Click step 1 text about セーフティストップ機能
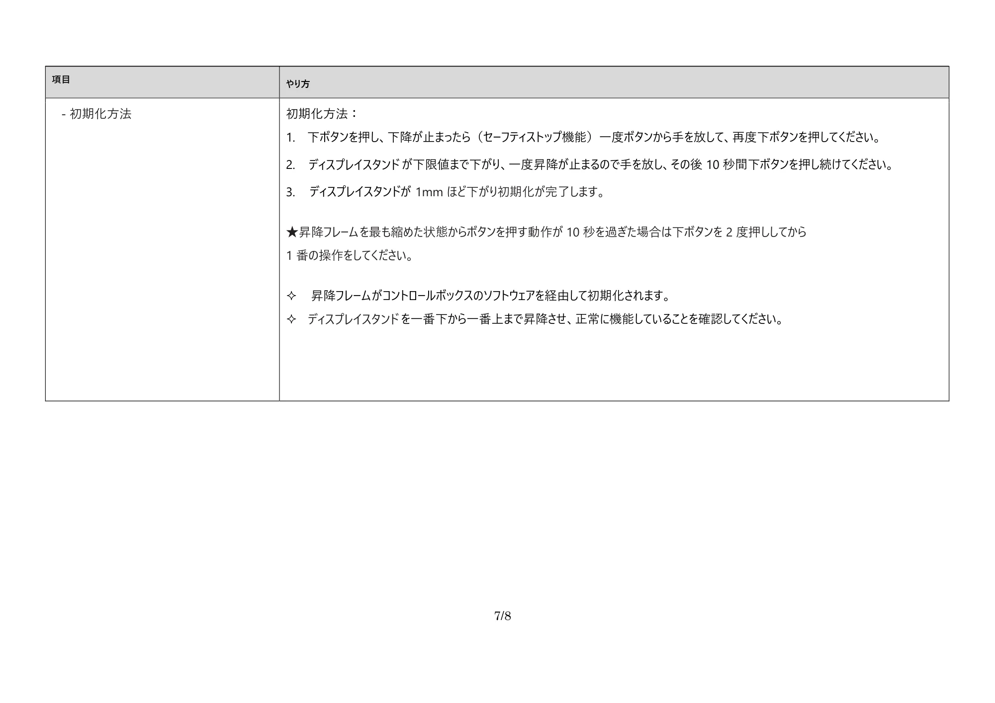995x703 pixels. point(583,137)
